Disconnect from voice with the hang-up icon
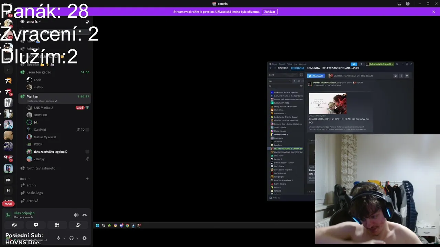Image resolution: width=440 pixels, height=247 pixels. click(85, 215)
